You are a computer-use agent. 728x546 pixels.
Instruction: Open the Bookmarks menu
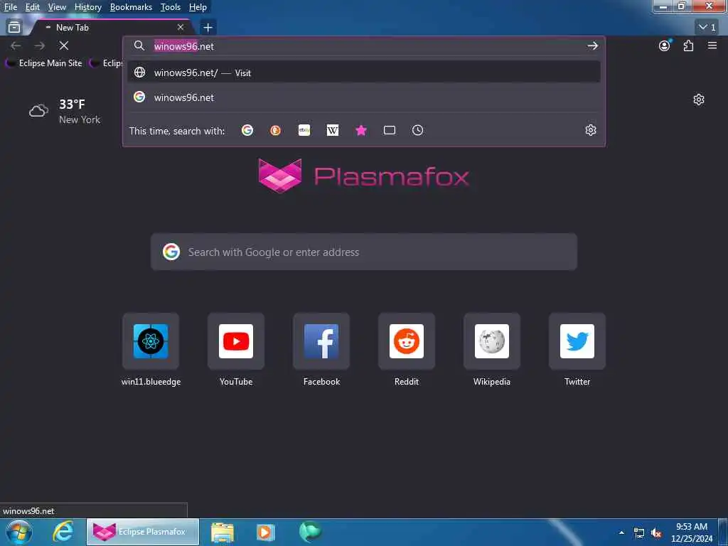click(131, 7)
